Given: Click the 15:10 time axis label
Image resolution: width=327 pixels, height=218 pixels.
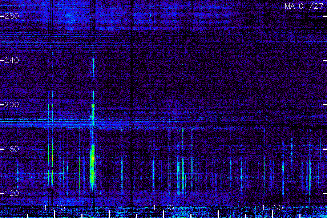Looking at the screenshot, I should tap(54, 208).
